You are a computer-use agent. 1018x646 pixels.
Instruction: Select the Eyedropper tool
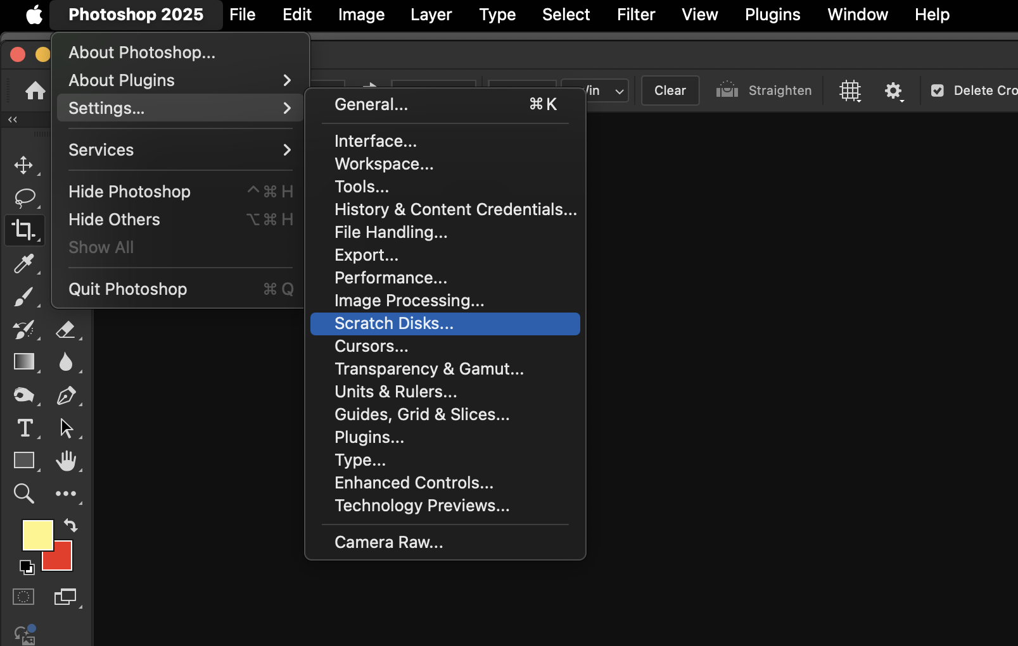pos(23,264)
